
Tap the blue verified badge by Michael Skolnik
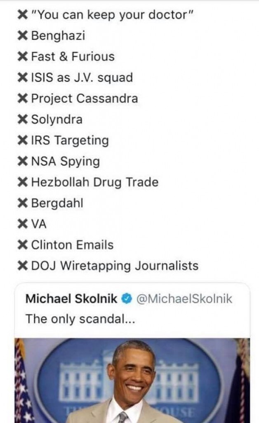126,299
